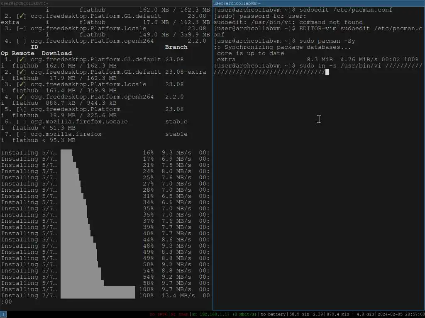Click the '31%' progress percentage
This screenshot has width=425, height=318.
(148, 196)
